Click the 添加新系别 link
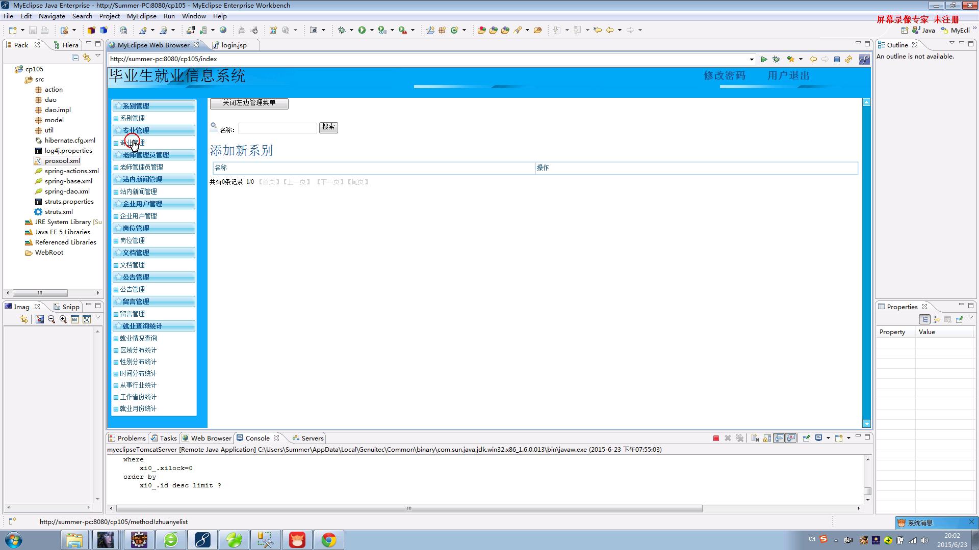The height and width of the screenshot is (550, 979). [241, 151]
